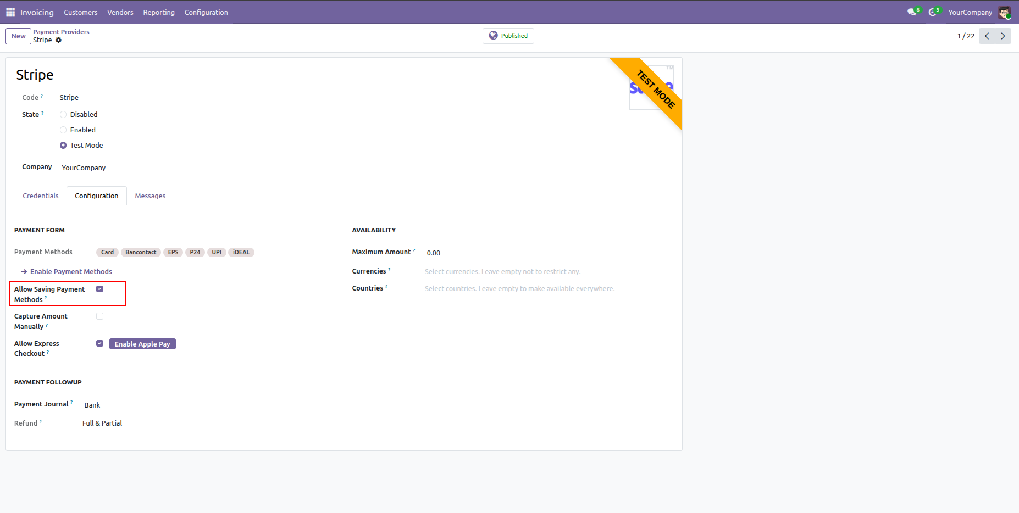Click the help mark beside Payment Journal
The height and width of the screenshot is (513, 1019).
(x=71, y=402)
